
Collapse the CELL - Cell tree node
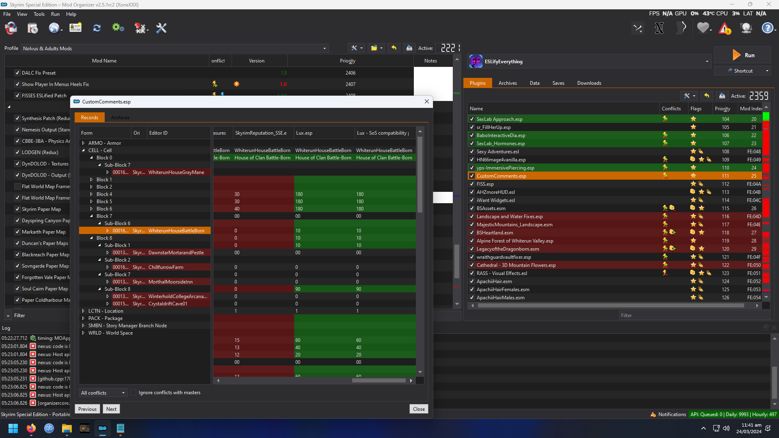[x=84, y=150]
